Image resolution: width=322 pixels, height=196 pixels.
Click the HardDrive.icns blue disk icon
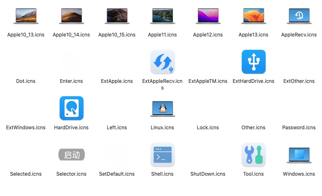(x=71, y=108)
